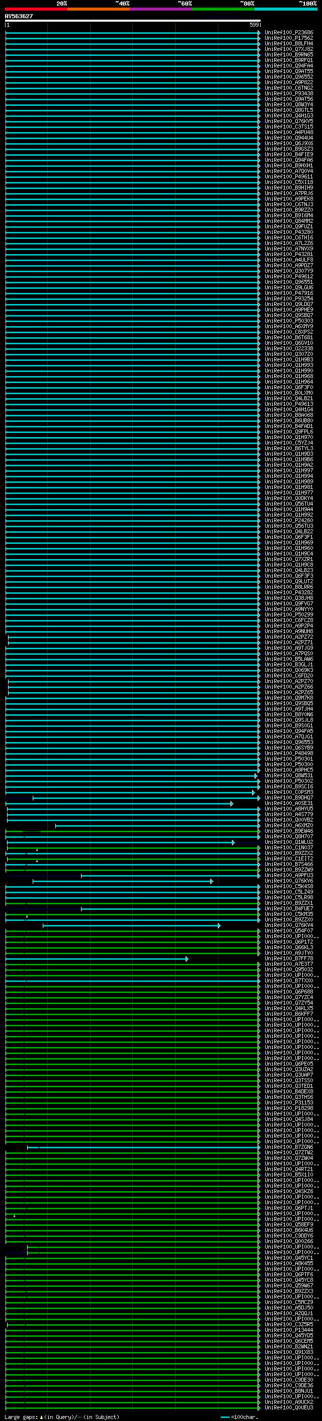The width and height of the screenshot is (322, 1421).
Task: Select hit label UniRef100_P49612
Action: pyautogui.click(x=288, y=276)
